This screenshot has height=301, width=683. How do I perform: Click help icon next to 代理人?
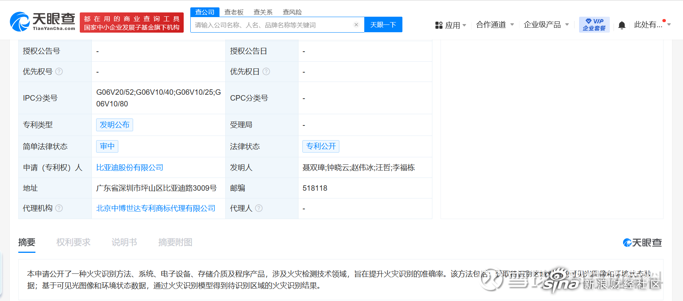tap(259, 208)
